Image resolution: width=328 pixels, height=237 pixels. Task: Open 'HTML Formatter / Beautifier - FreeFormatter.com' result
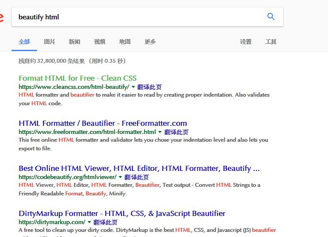pyautogui.click(x=103, y=123)
